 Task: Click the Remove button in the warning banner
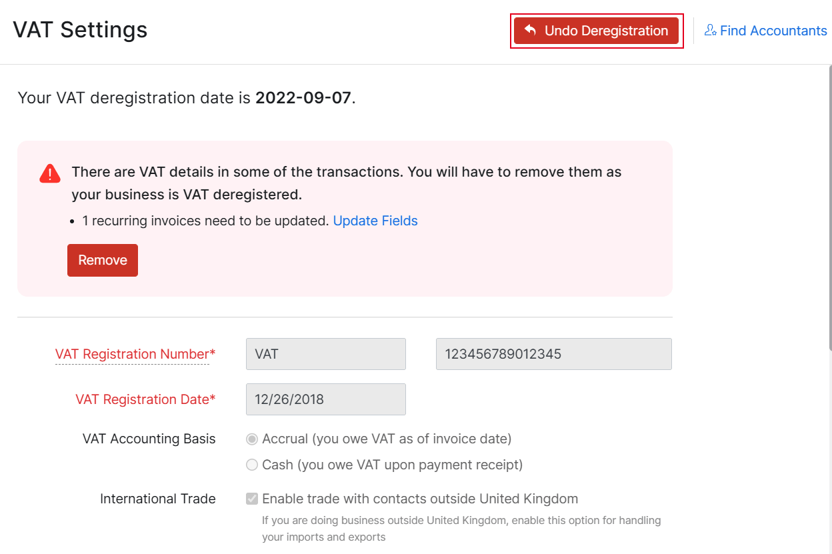[x=102, y=260]
